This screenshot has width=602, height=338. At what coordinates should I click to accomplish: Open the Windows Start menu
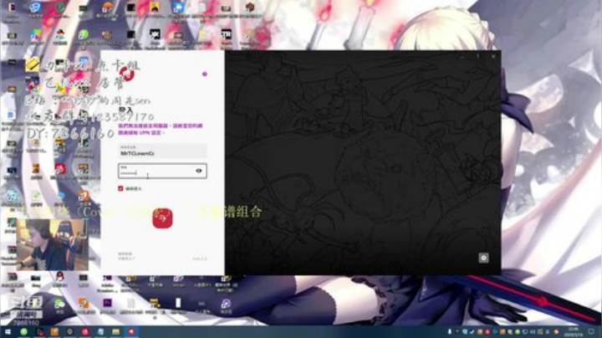8,331
